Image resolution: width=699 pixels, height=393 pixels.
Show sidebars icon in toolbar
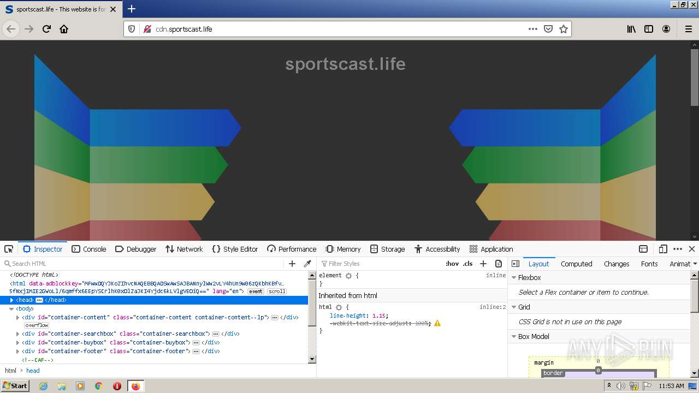[x=649, y=29]
